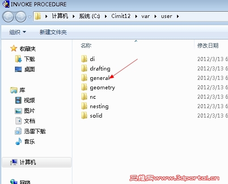Open the 视频 library

pos(30,100)
